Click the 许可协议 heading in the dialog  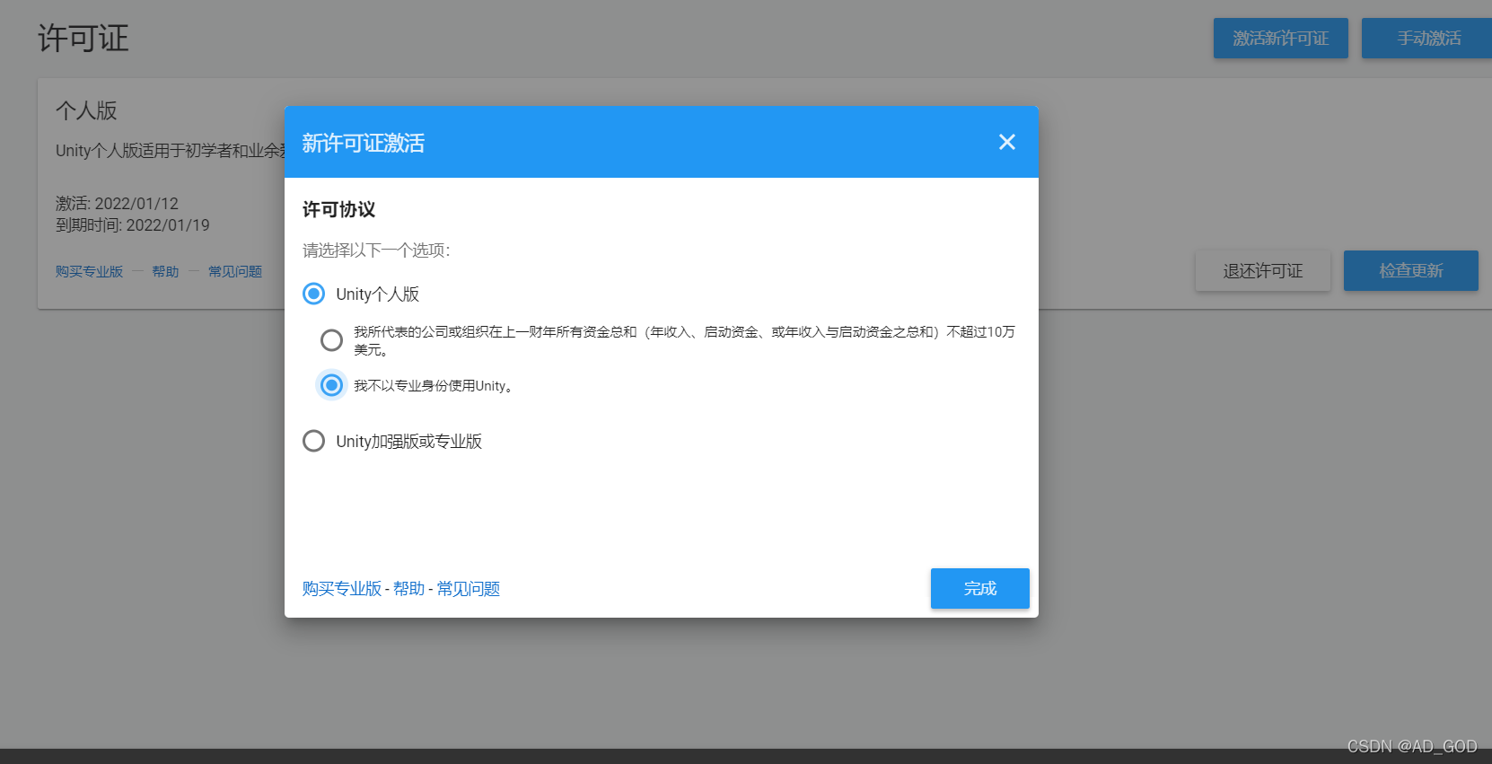(338, 209)
